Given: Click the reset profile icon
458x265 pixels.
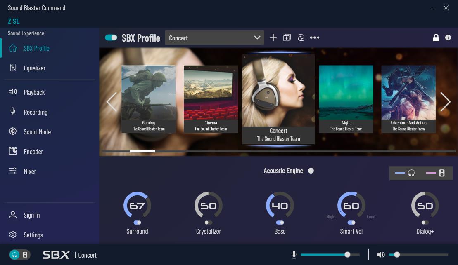Looking at the screenshot, I should coord(301,38).
